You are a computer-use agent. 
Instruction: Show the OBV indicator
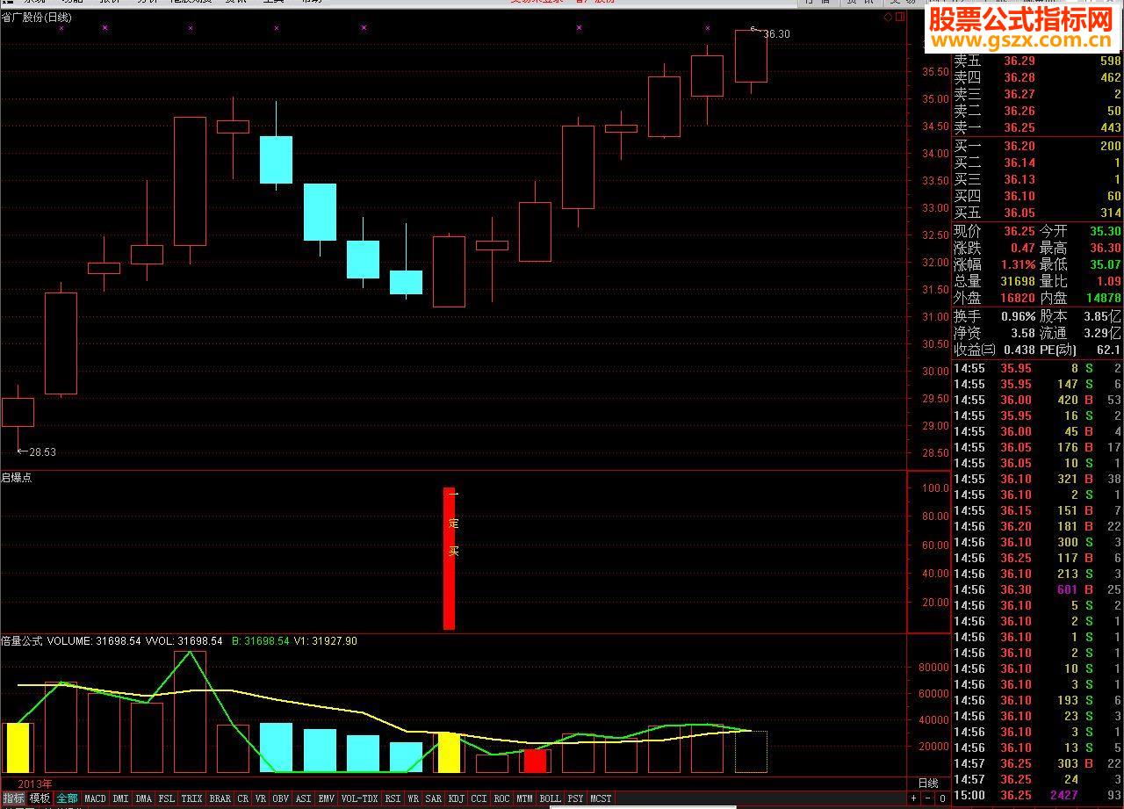(x=281, y=798)
